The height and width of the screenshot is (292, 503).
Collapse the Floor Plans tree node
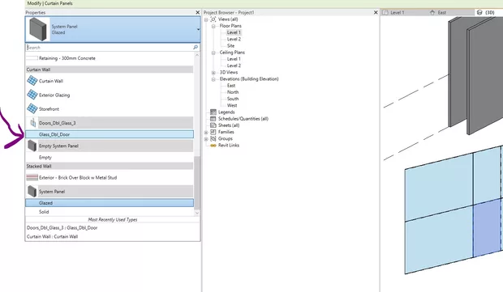pyautogui.click(x=213, y=26)
